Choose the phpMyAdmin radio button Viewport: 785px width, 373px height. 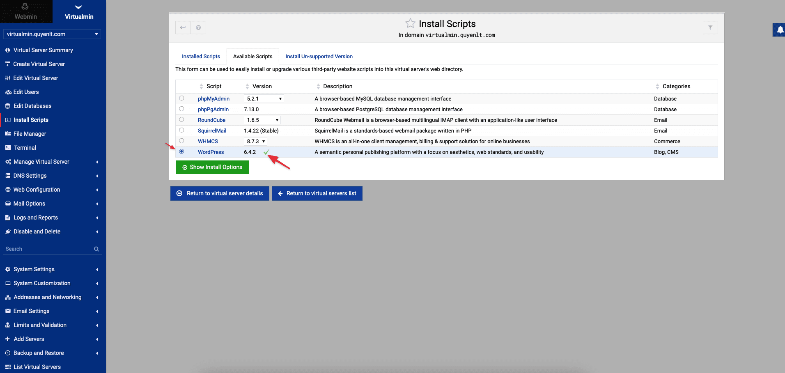(x=181, y=98)
